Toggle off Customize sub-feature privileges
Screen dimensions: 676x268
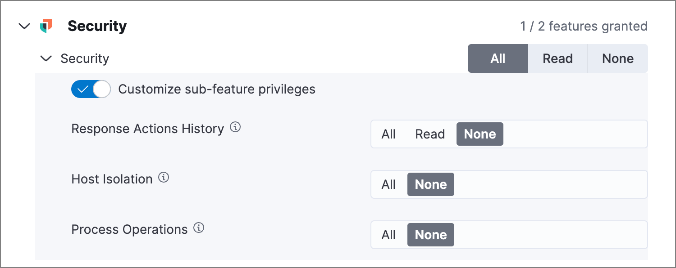(x=91, y=89)
